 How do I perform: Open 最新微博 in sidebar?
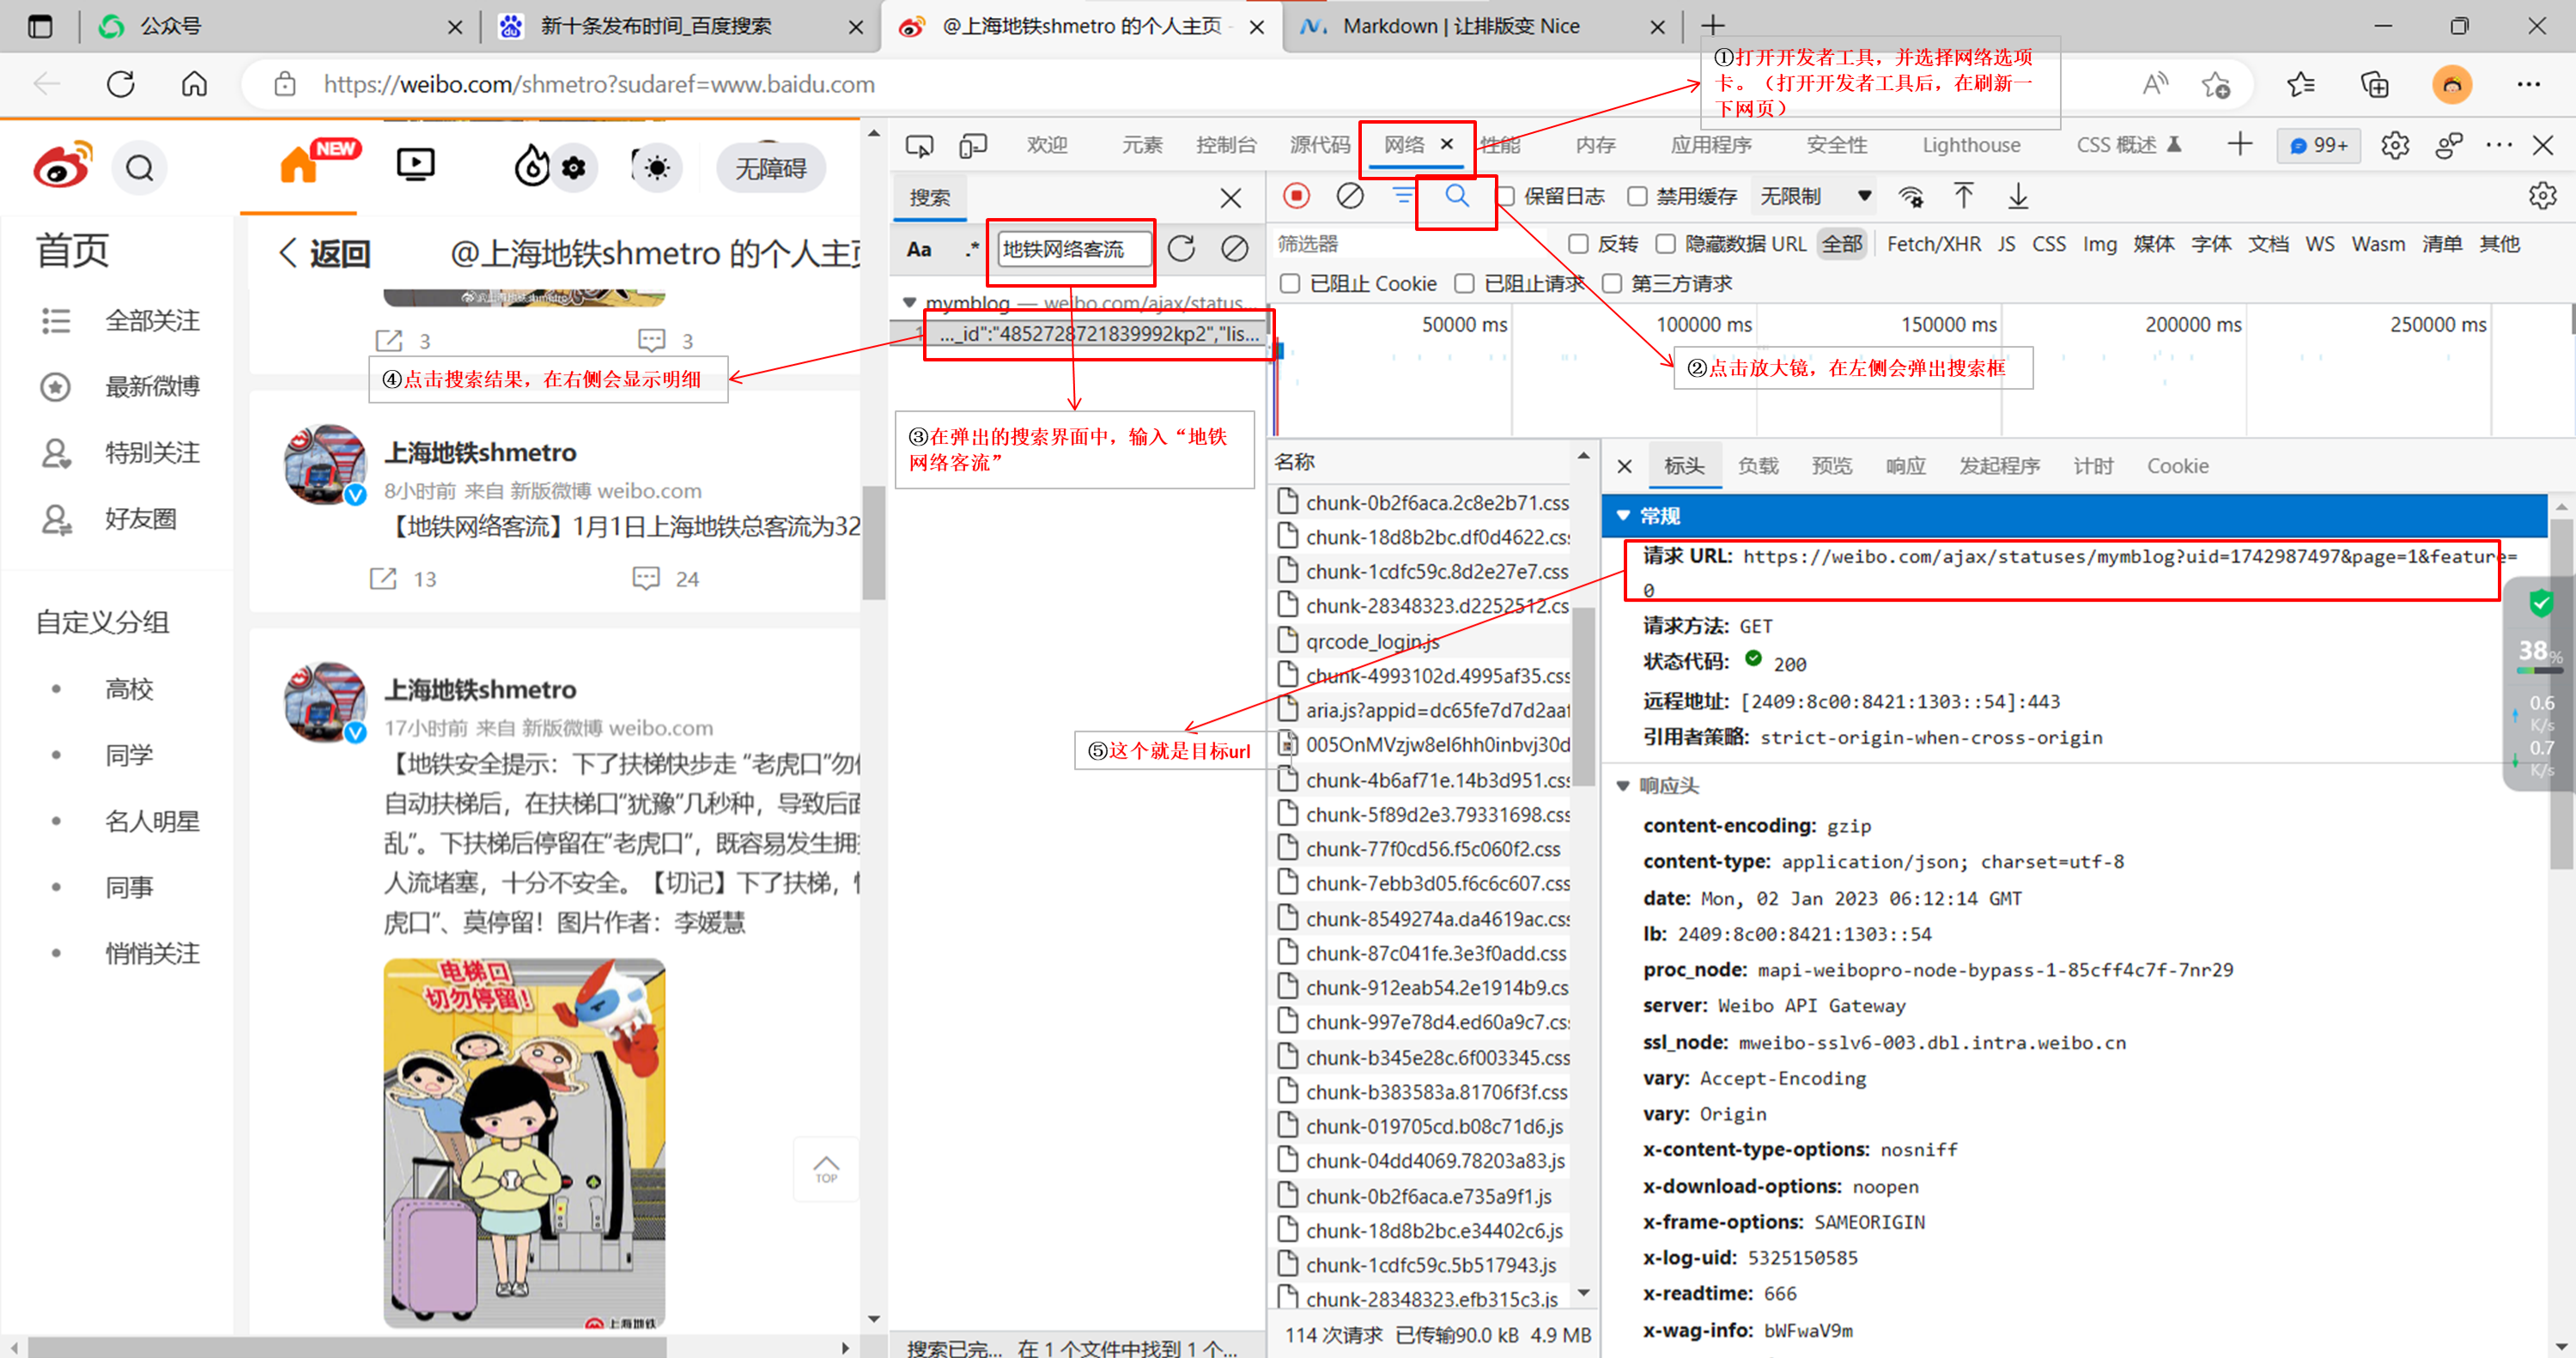(153, 386)
